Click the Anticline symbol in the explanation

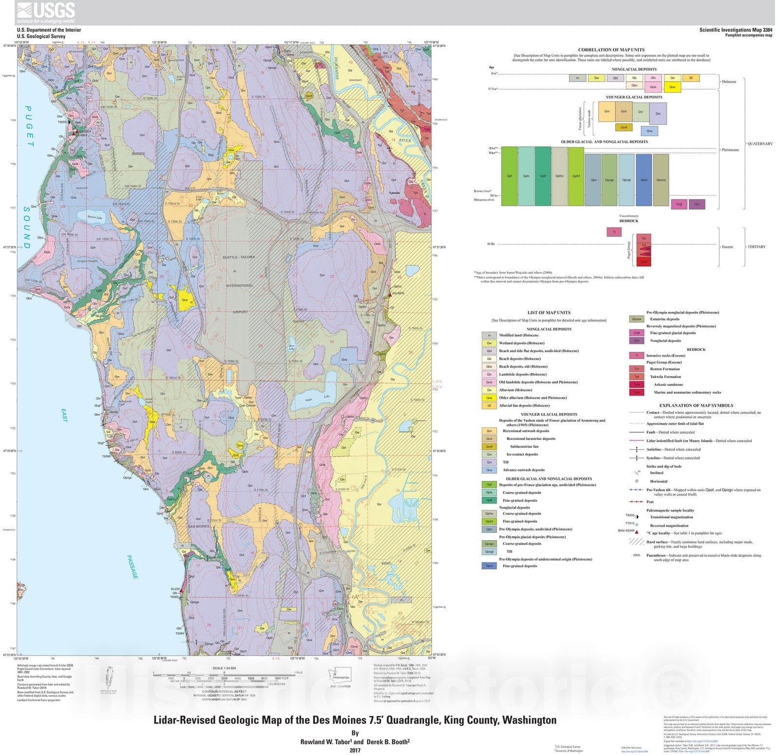(x=636, y=449)
